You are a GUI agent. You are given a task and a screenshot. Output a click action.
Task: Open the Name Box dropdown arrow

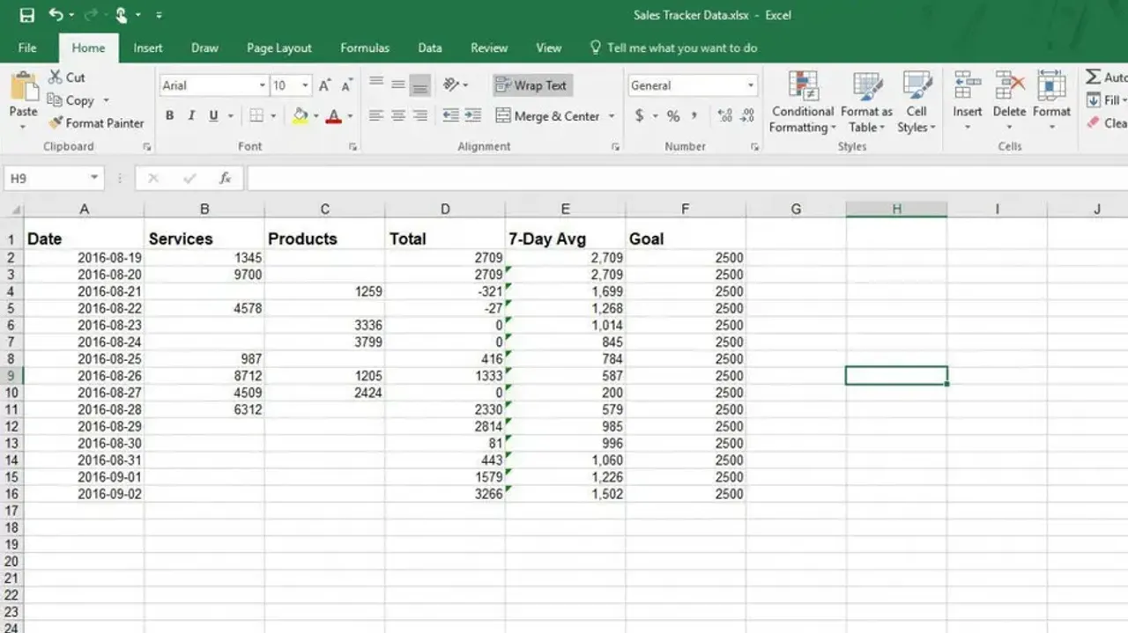(94, 179)
